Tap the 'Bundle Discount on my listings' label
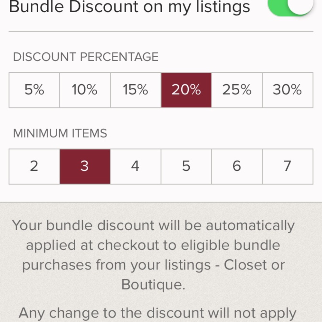 point(129,6)
